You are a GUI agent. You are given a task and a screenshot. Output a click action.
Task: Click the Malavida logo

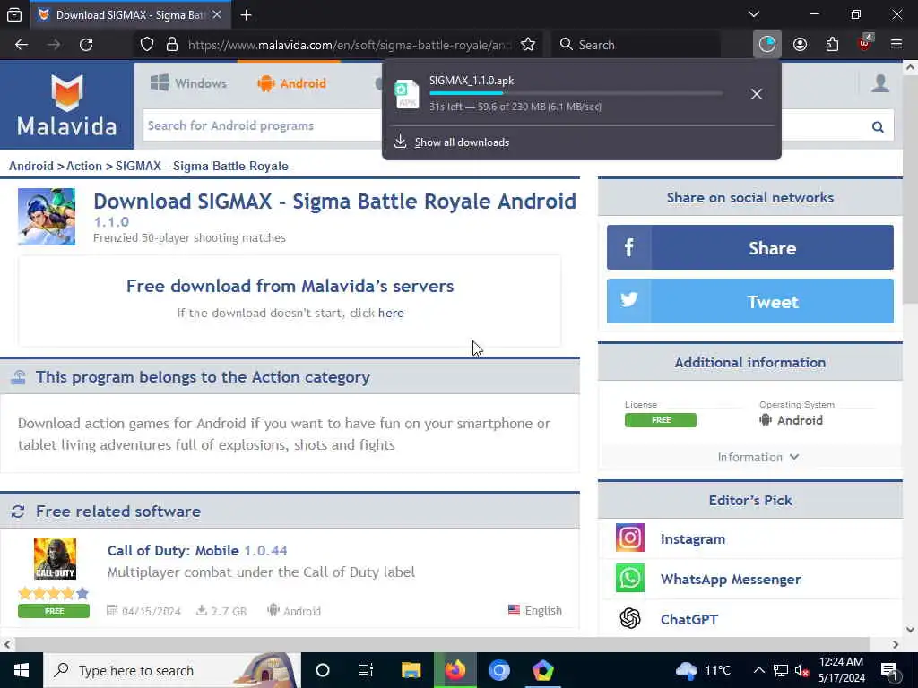(66, 106)
